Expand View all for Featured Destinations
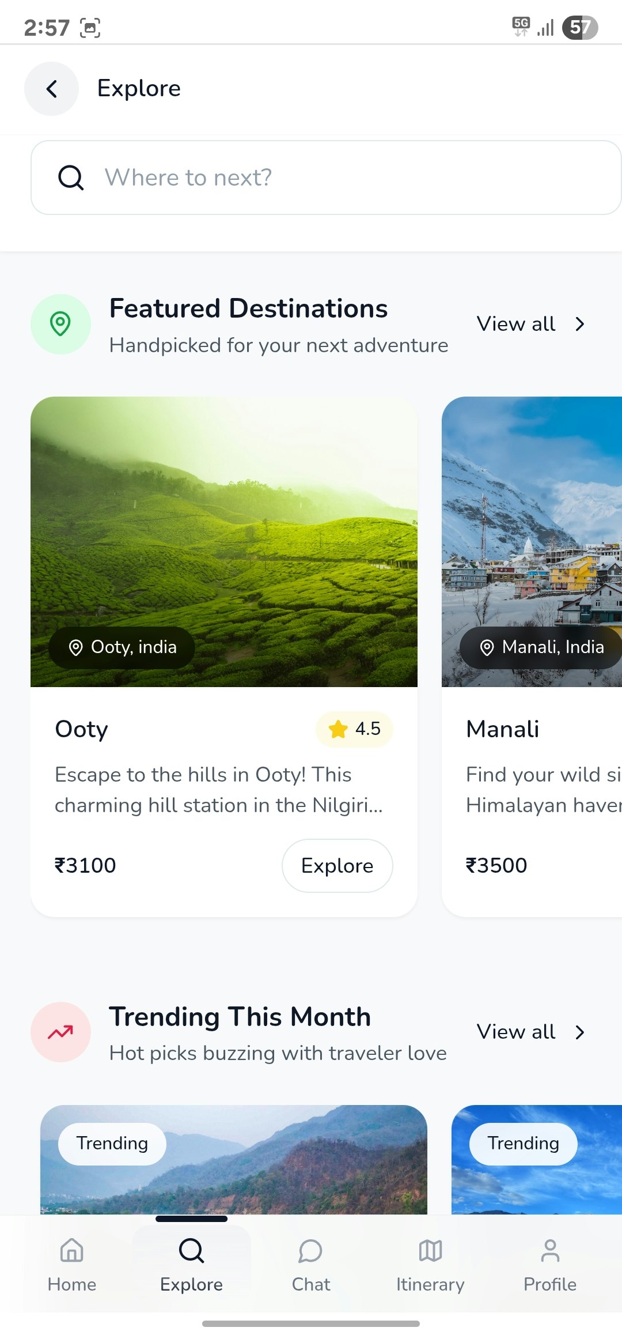The image size is (622, 1335). click(531, 324)
